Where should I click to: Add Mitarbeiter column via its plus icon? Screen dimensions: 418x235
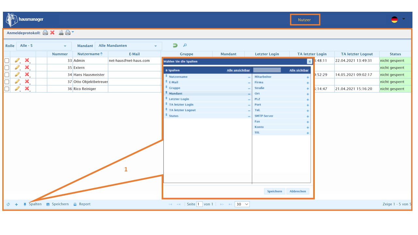(308, 77)
